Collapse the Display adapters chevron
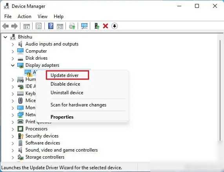This screenshot has height=172, width=224. click(13, 65)
